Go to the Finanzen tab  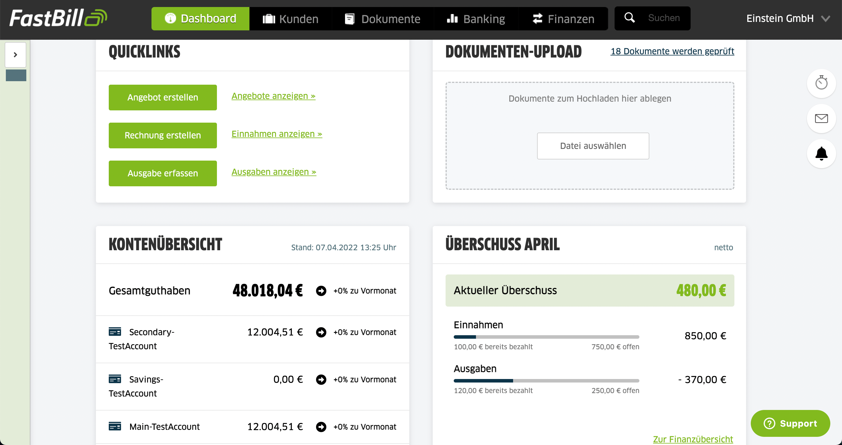click(563, 19)
